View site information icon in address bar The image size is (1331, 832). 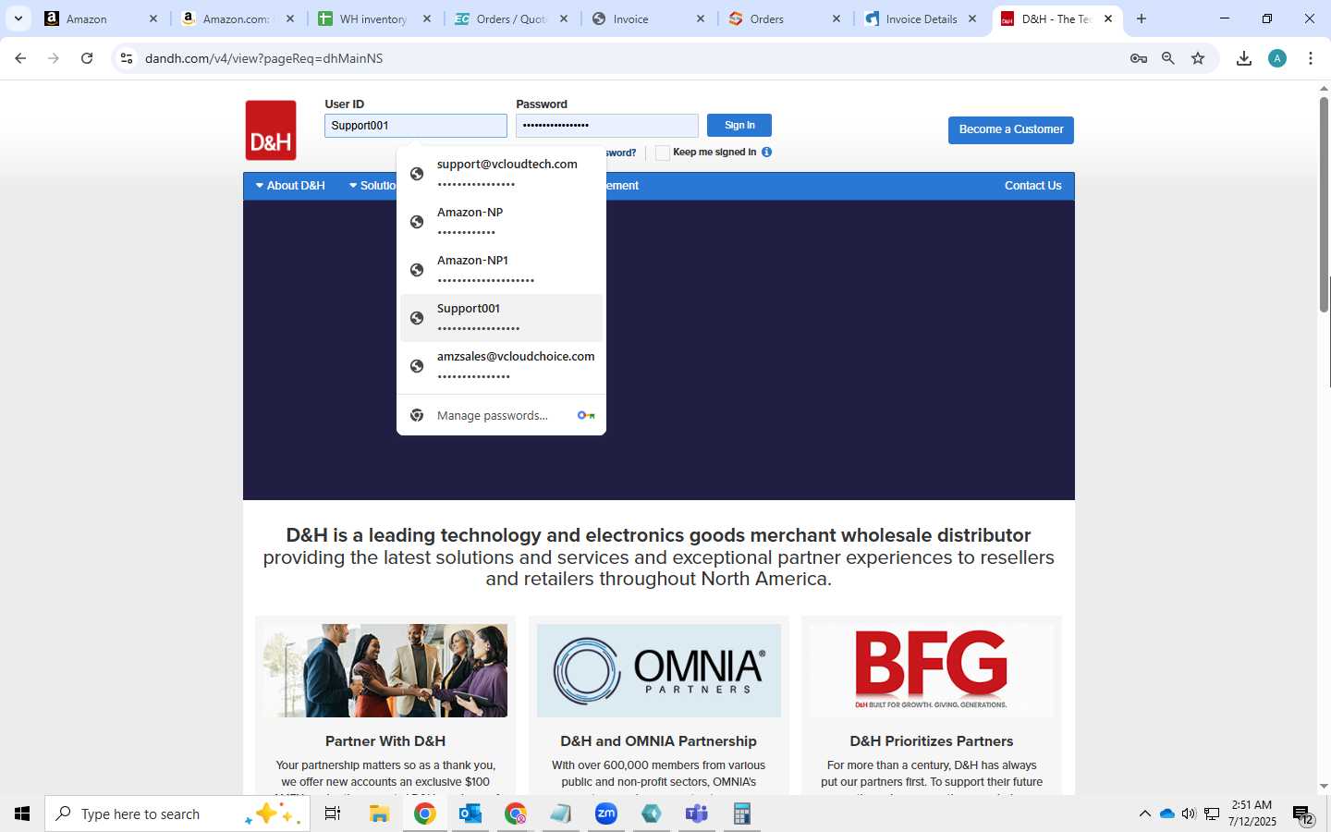coord(127,58)
